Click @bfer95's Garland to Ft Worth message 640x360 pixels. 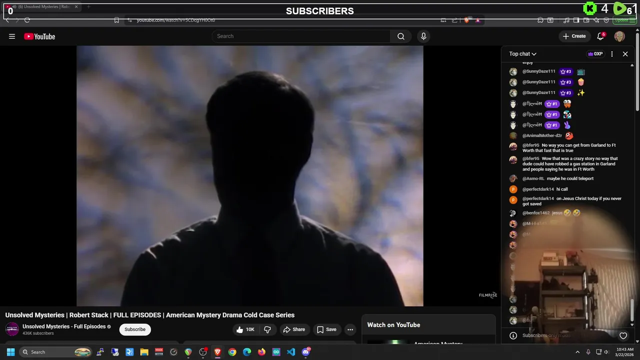[570, 148]
